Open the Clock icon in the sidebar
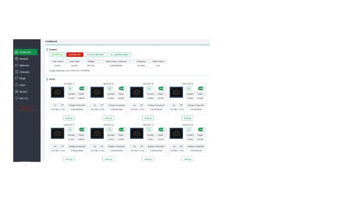This screenshot has width=357, height=201. (17, 85)
